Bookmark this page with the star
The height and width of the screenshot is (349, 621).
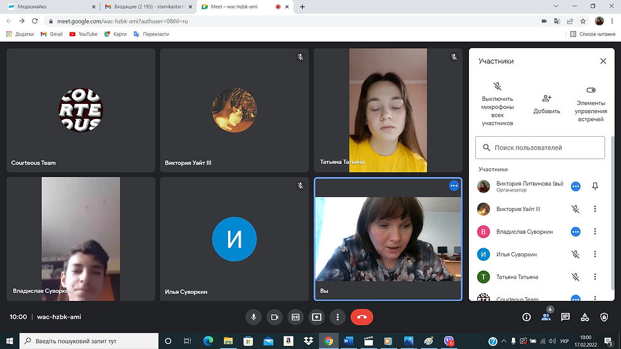583,21
